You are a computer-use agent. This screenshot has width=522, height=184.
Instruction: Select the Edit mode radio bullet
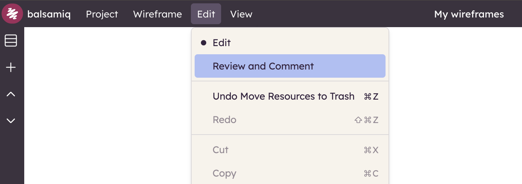204,43
